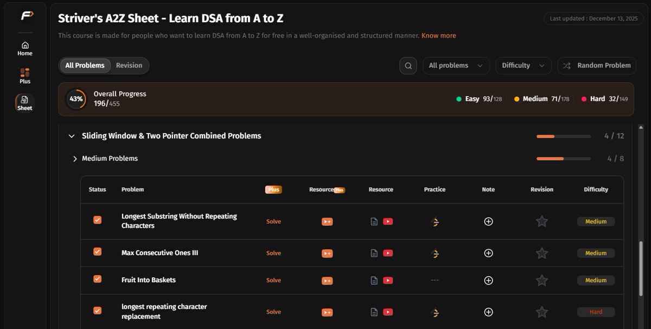This screenshot has height=329, width=651.
Task: Open practice link for Longest Substring row
Action: click(x=435, y=222)
